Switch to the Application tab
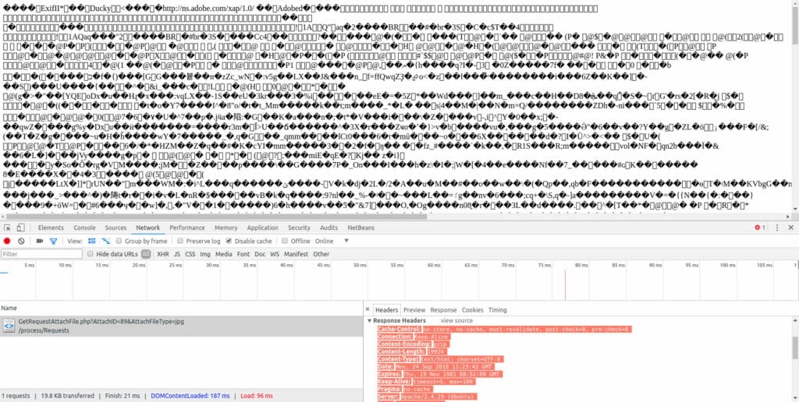 (262, 227)
